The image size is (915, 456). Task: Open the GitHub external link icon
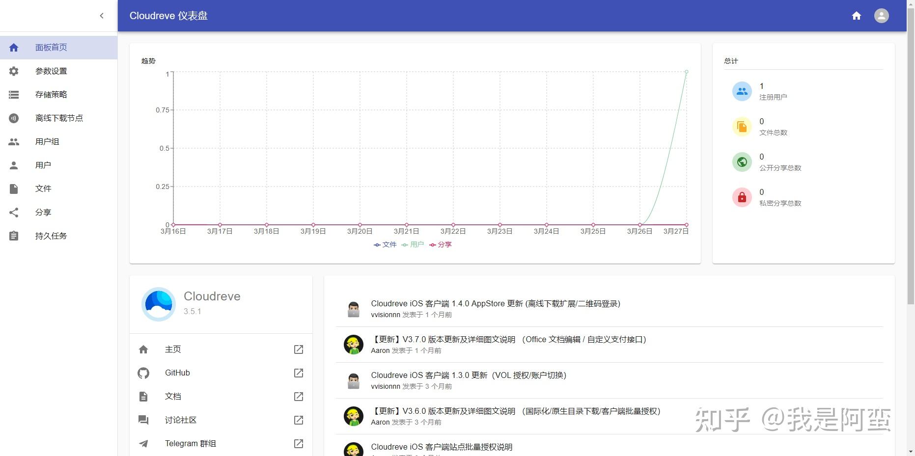coord(298,373)
